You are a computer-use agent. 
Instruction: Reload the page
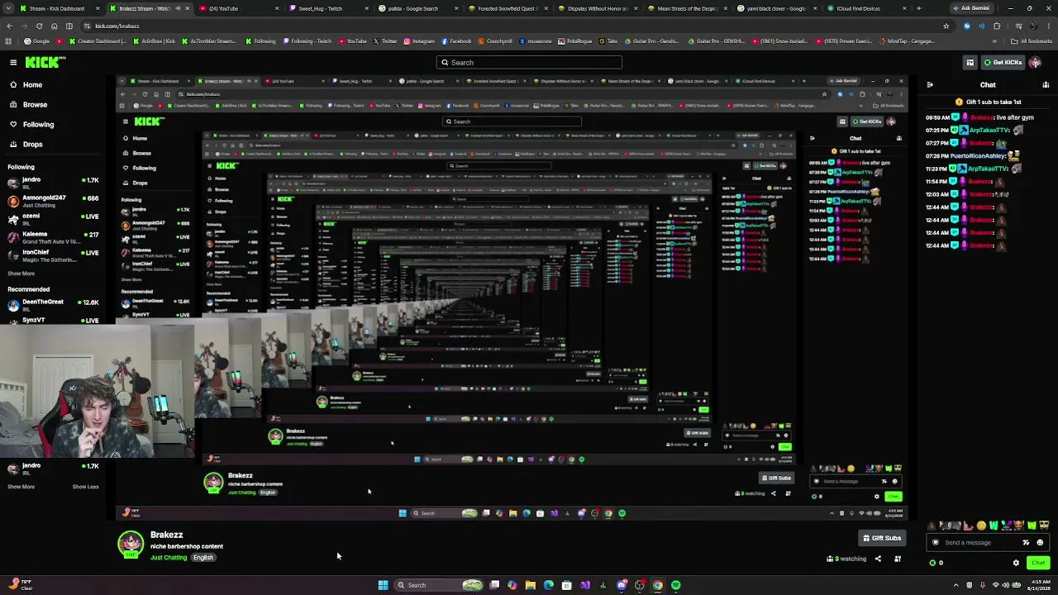click(39, 26)
